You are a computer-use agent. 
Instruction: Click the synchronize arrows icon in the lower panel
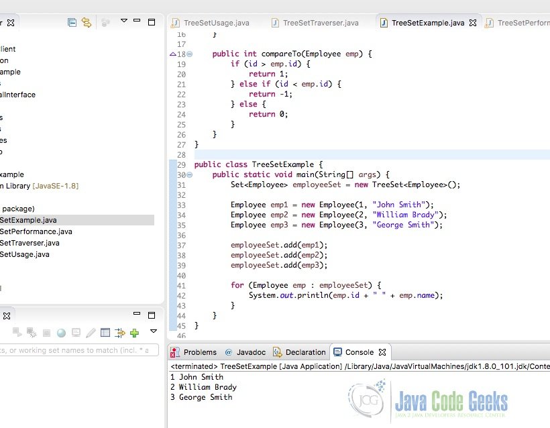pyautogui.click(x=119, y=332)
